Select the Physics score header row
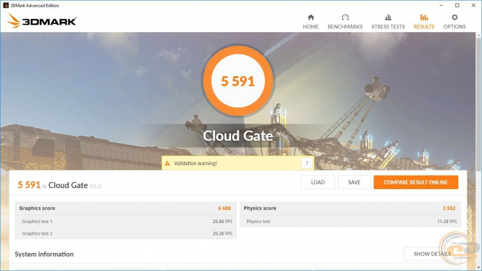Viewport: 482px width, 271px height. pos(350,208)
